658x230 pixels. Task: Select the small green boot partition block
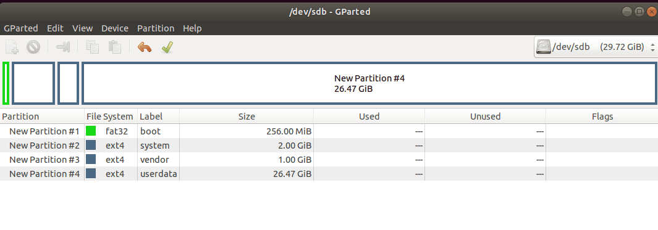click(x=6, y=83)
